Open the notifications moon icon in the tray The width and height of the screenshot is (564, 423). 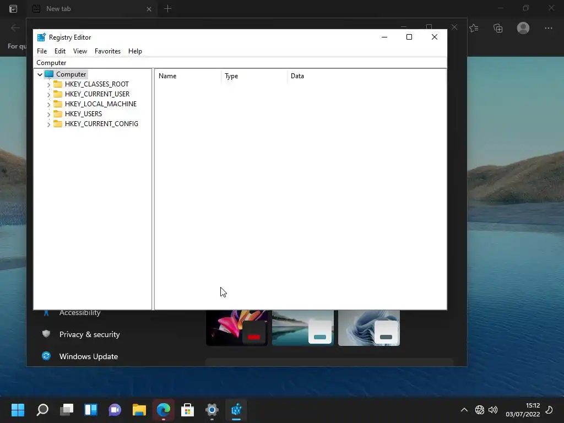click(x=549, y=410)
